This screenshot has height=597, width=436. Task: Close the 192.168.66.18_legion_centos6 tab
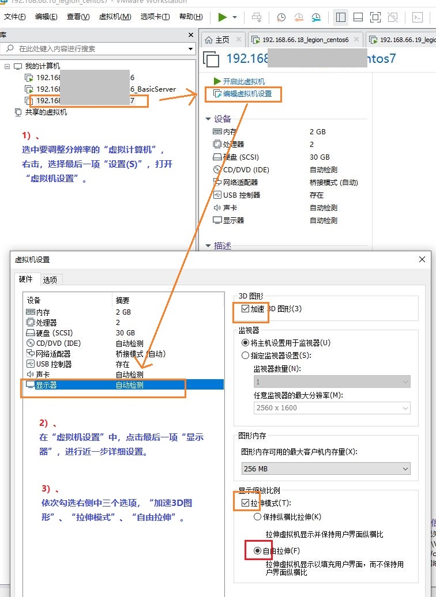pos(356,39)
